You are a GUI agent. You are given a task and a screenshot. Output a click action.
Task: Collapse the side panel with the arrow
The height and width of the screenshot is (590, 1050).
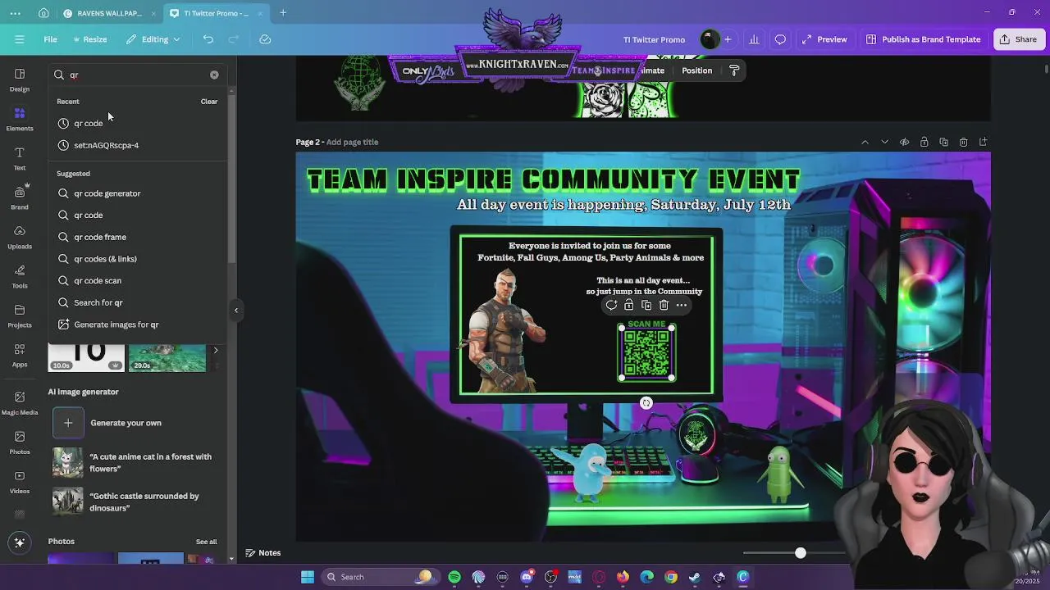pos(236,310)
